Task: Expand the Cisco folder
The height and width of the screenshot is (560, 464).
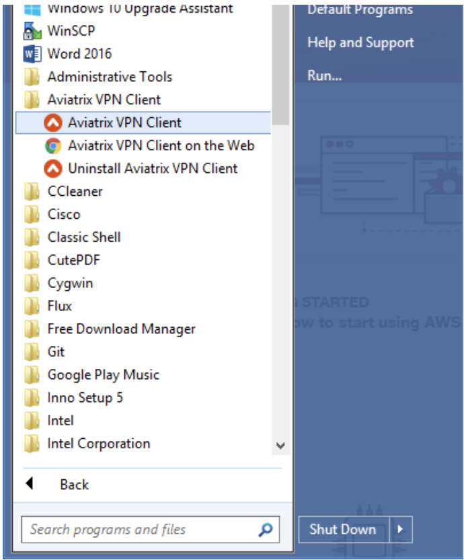Action: 64,214
